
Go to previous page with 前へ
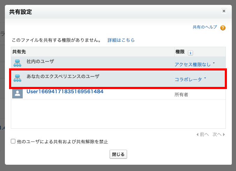[202, 134]
